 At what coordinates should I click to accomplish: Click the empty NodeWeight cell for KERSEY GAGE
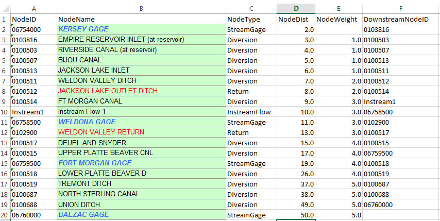point(339,29)
